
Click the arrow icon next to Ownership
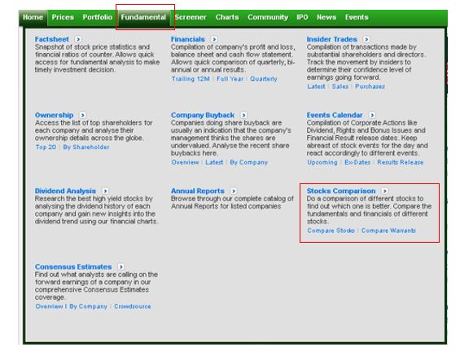coord(82,115)
